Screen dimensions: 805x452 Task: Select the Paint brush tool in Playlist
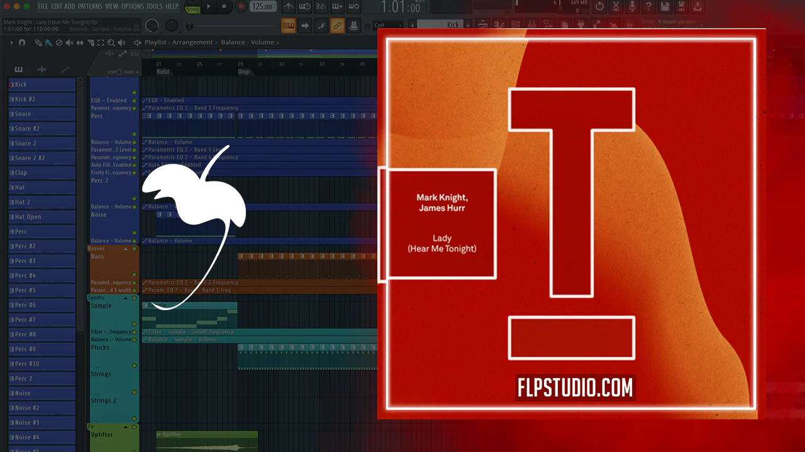tap(48, 43)
